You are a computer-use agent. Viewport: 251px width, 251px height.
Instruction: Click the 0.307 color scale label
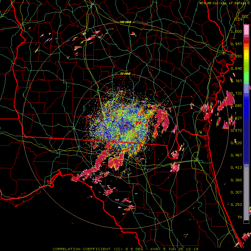[x=236, y=192]
